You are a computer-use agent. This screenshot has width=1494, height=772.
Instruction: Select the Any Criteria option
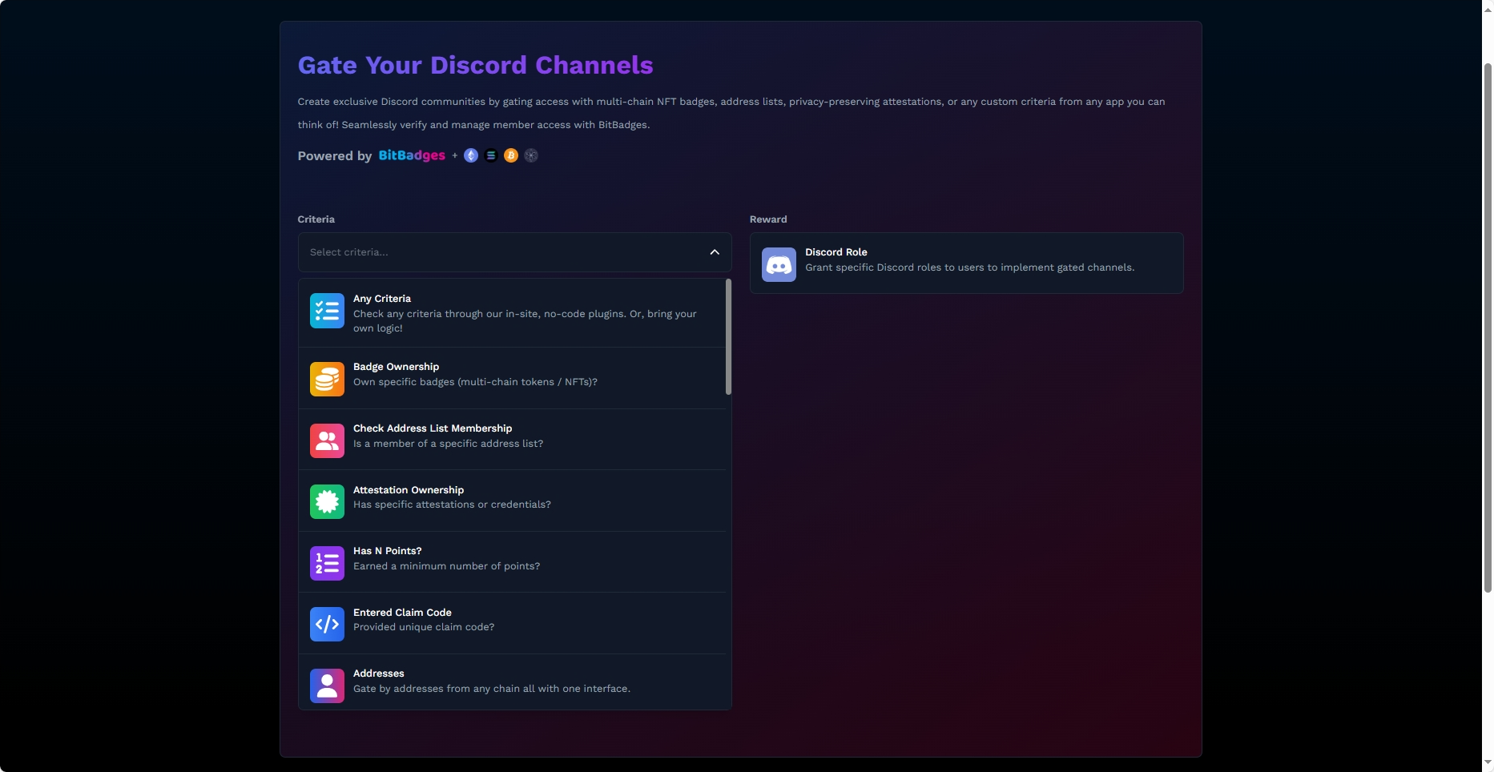(x=512, y=313)
